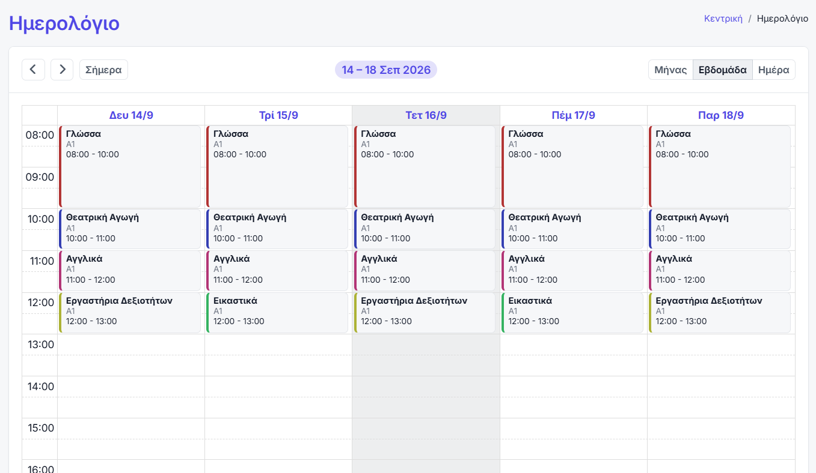
Task: Click the 14:00 time label
Action: click(x=40, y=387)
